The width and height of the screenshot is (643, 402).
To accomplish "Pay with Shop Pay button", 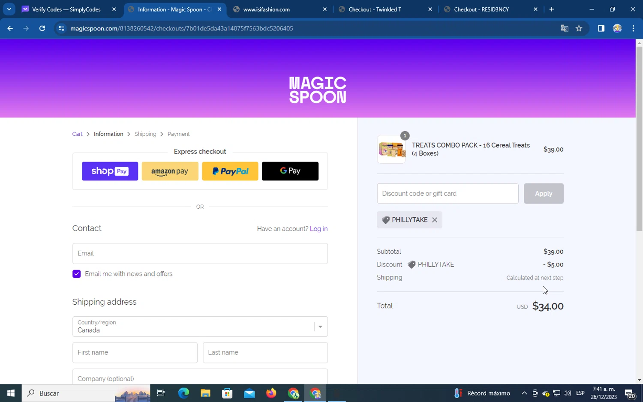I will coord(110,171).
